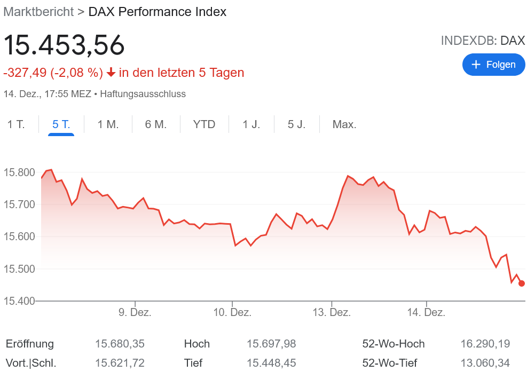Screen dimensions: 527x379
Task: Click the DAX price 15.453,56
Action: 64,45
